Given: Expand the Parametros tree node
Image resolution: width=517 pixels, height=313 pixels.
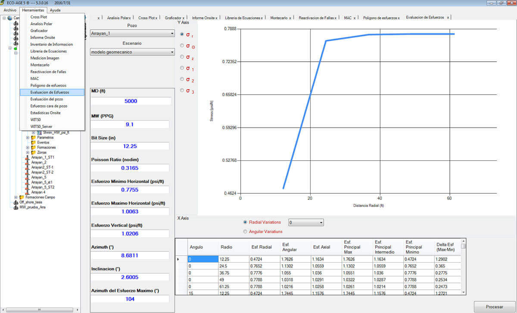Looking at the screenshot, I should [x=28, y=138].
